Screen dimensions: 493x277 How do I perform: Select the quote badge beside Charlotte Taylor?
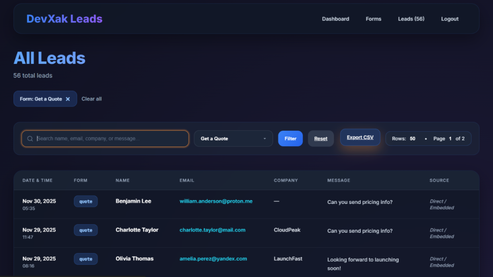click(86, 230)
